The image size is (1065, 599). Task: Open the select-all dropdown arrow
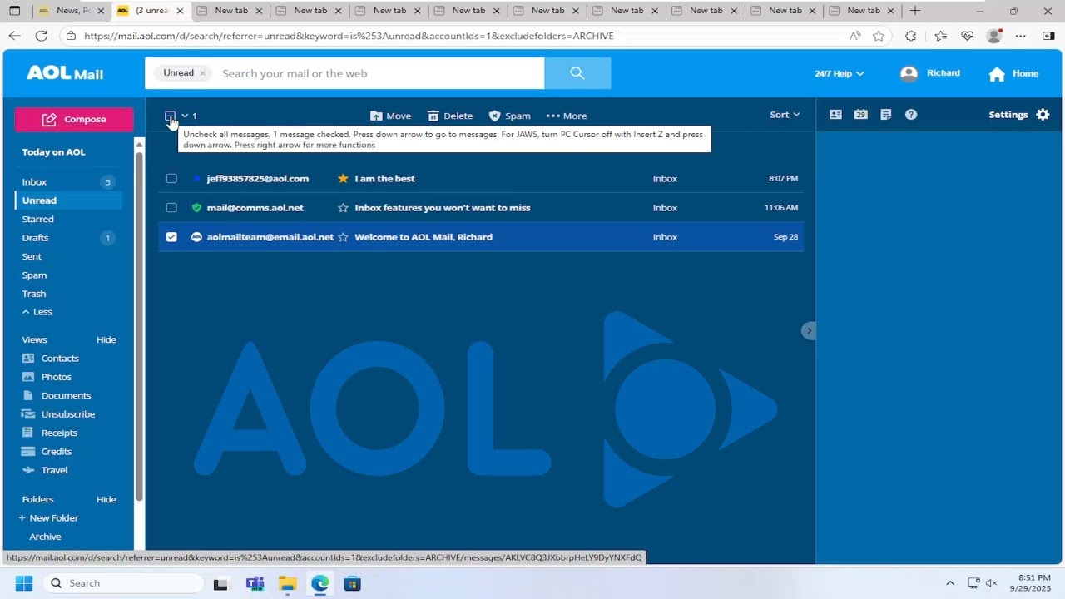(x=185, y=116)
